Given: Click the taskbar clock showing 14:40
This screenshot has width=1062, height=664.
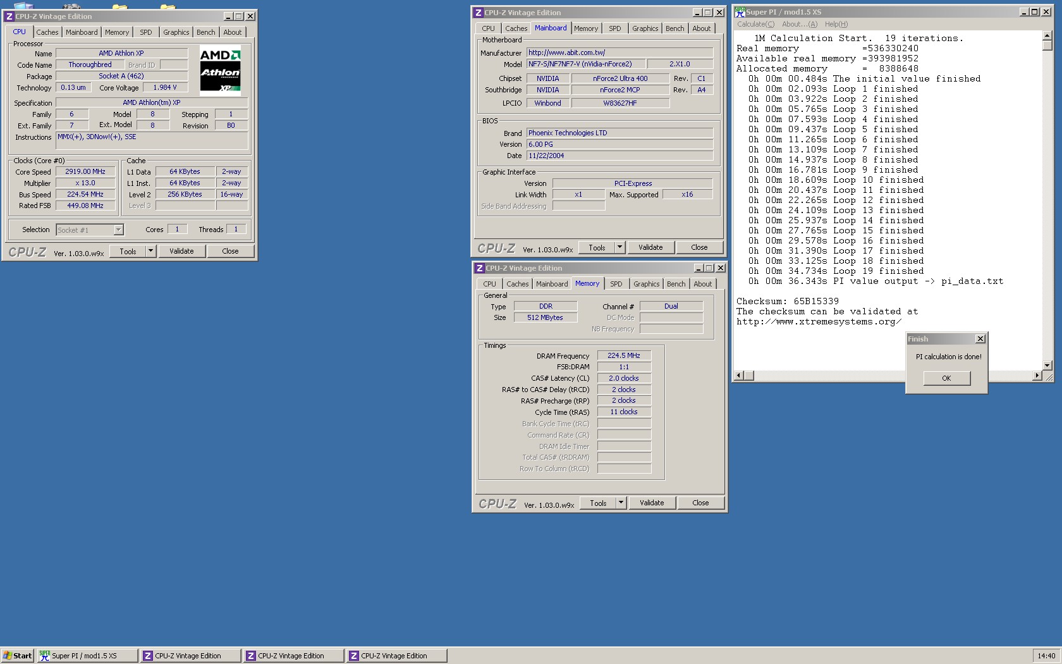Looking at the screenshot, I should coord(1046,656).
